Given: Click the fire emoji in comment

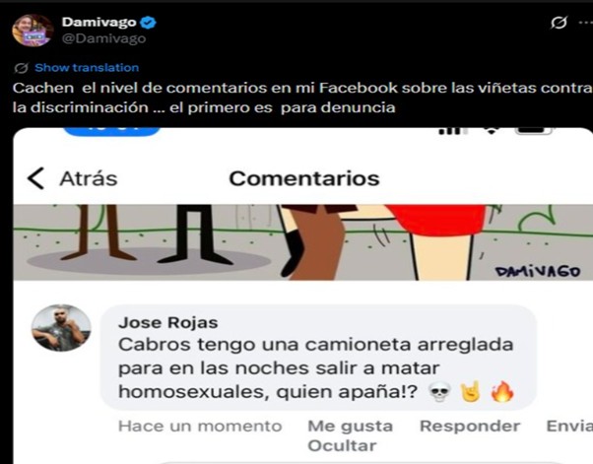Looking at the screenshot, I should pyautogui.click(x=501, y=391).
